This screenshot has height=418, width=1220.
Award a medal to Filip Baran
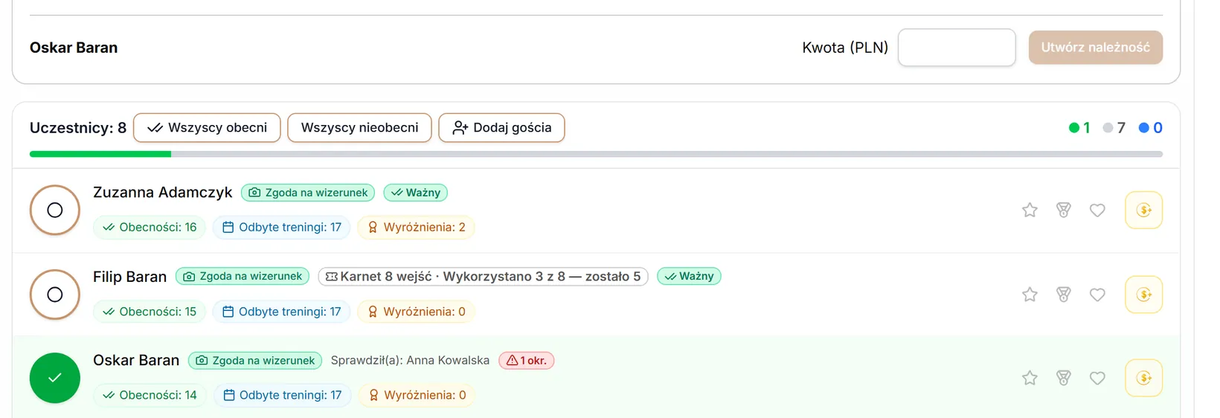(1064, 295)
